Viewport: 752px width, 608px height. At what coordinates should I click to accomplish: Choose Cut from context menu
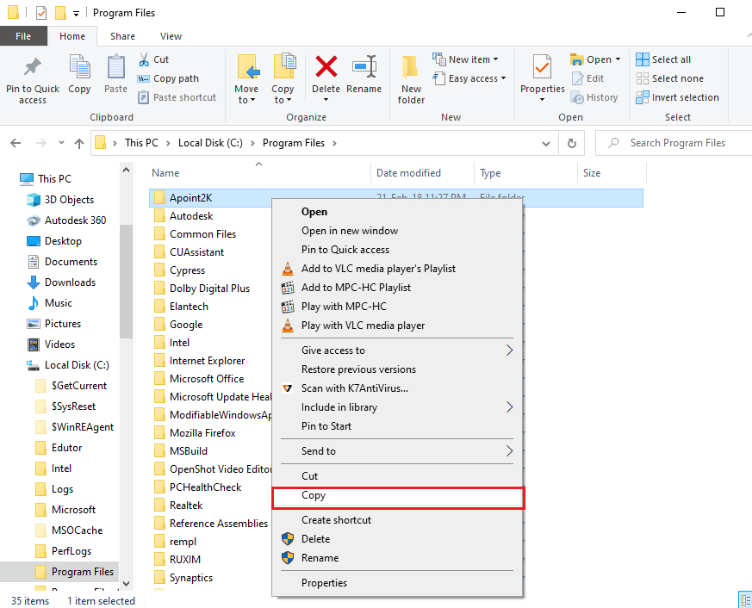(x=397, y=476)
